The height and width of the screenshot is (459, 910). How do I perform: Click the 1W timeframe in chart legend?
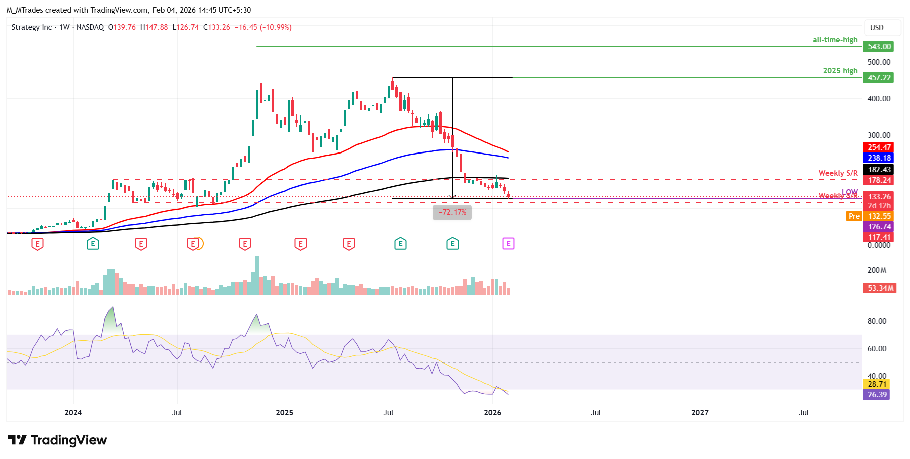(64, 27)
